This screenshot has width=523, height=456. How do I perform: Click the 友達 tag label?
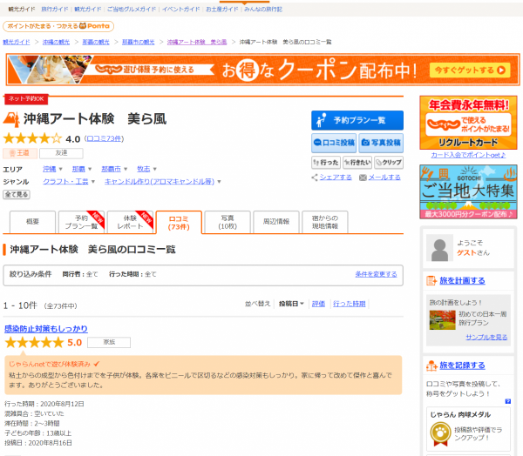coord(61,153)
